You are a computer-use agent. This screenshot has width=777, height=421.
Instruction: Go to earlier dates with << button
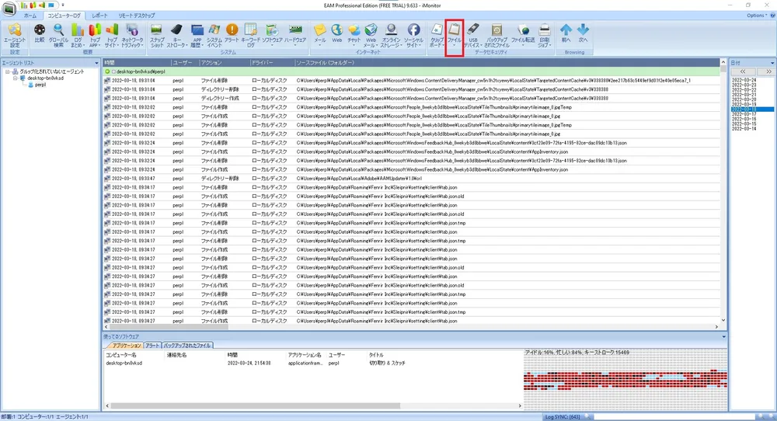742,71
